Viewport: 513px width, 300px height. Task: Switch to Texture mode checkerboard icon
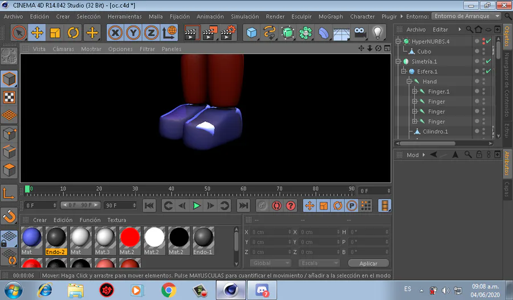click(9, 97)
